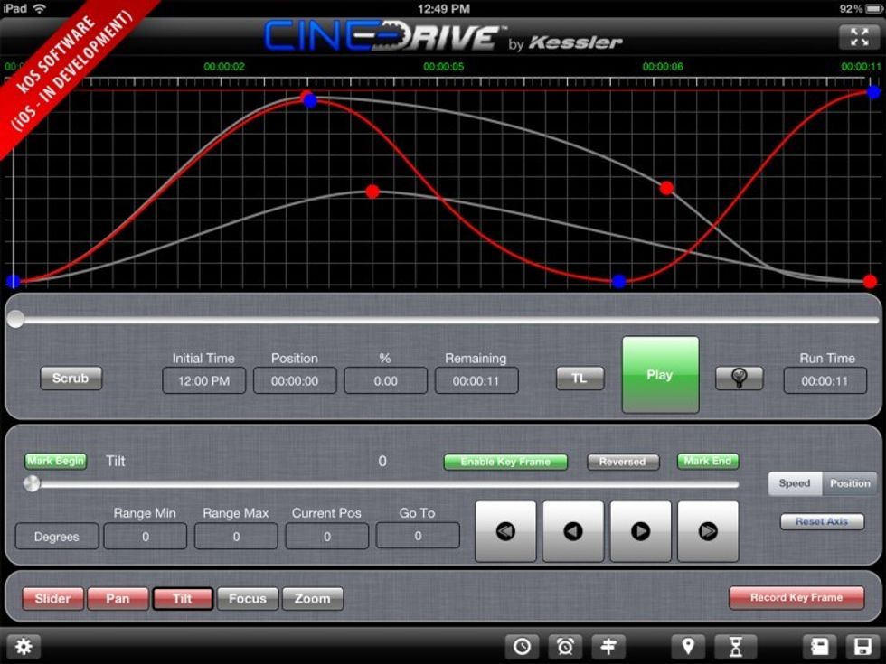
Task: Tap the slow reverse jog button
Action: click(x=573, y=531)
